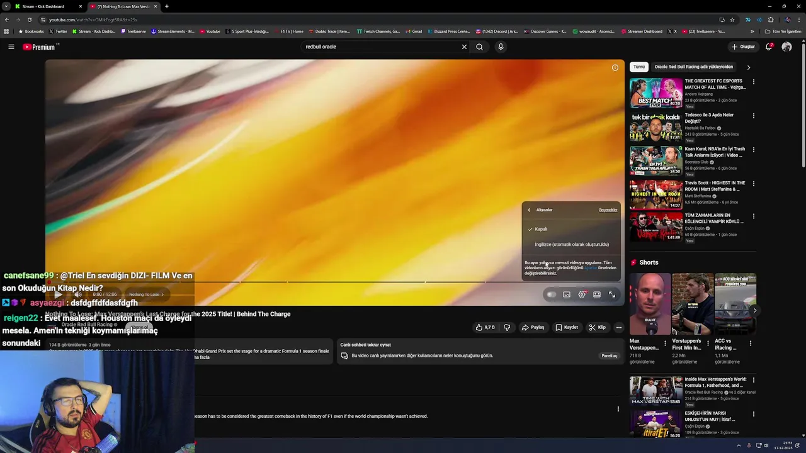Dislike the video with thumbs down

507,327
